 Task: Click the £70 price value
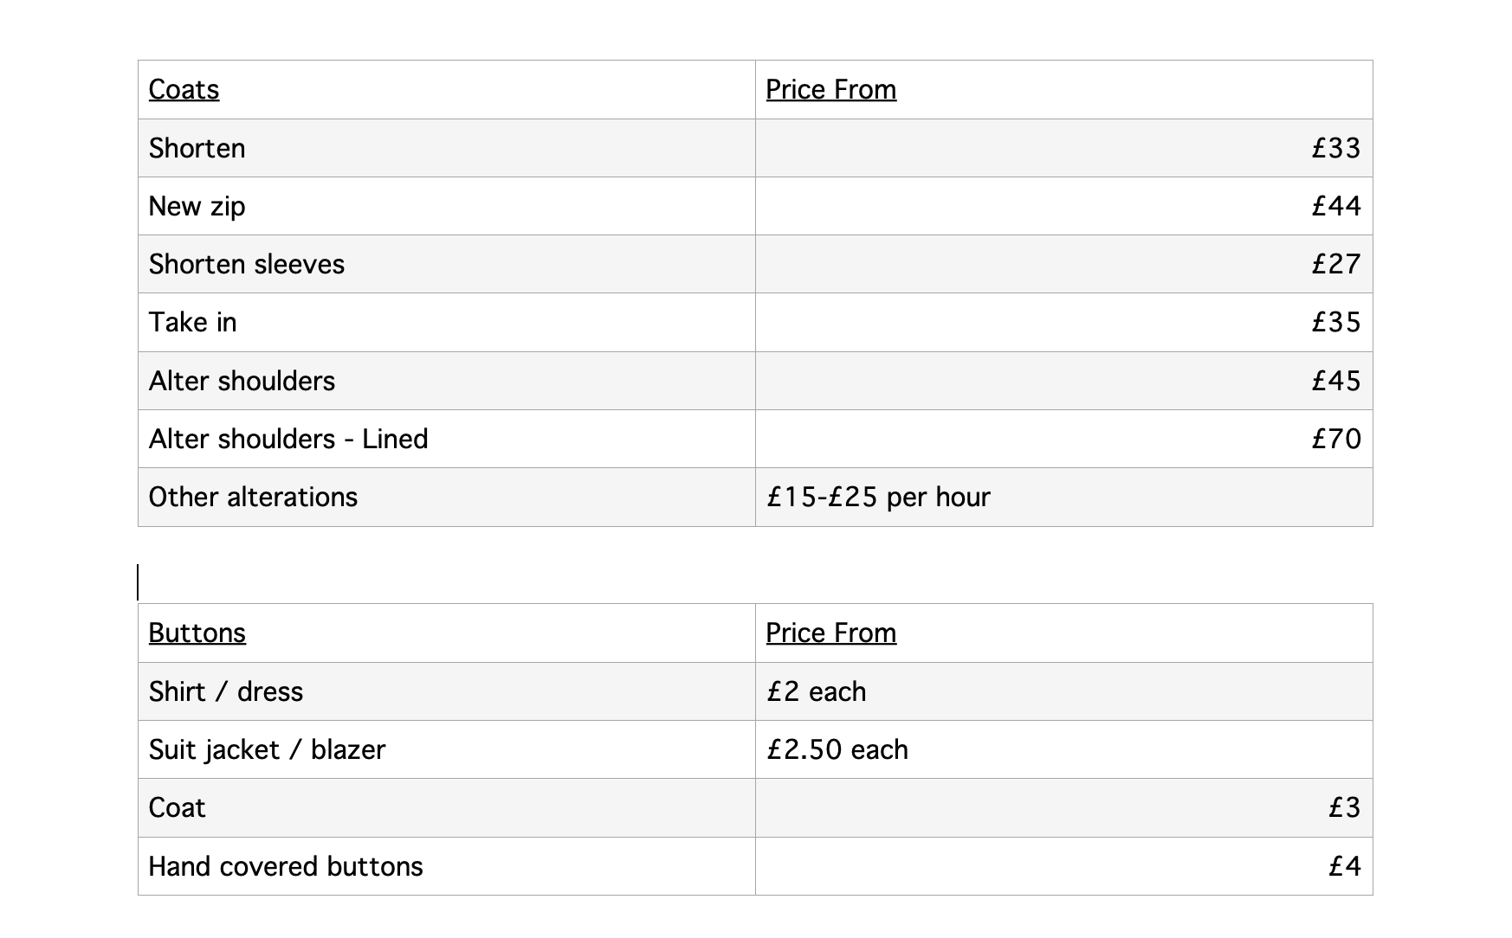pyautogui.click(x=1336, y=439)
